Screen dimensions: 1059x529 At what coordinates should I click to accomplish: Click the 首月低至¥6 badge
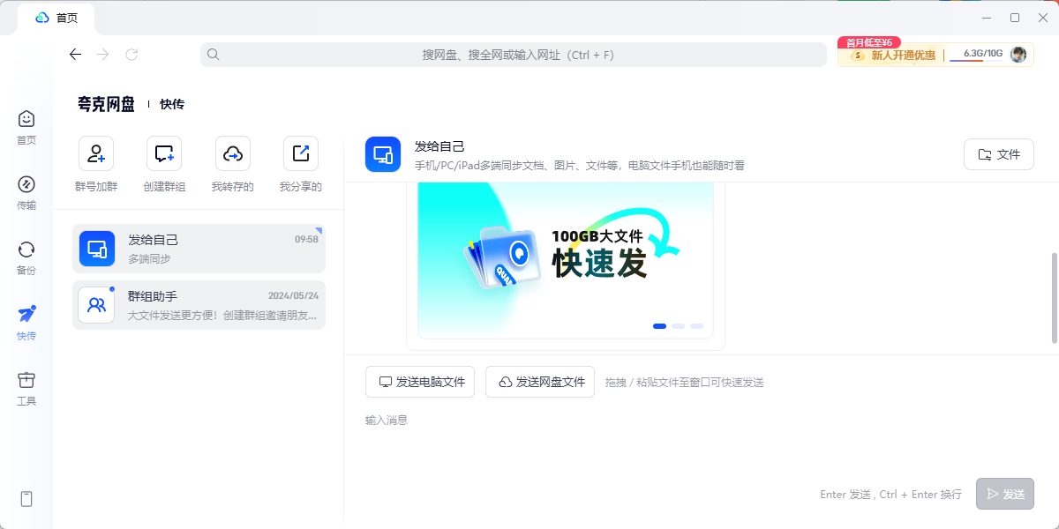[x=869, y=42]
